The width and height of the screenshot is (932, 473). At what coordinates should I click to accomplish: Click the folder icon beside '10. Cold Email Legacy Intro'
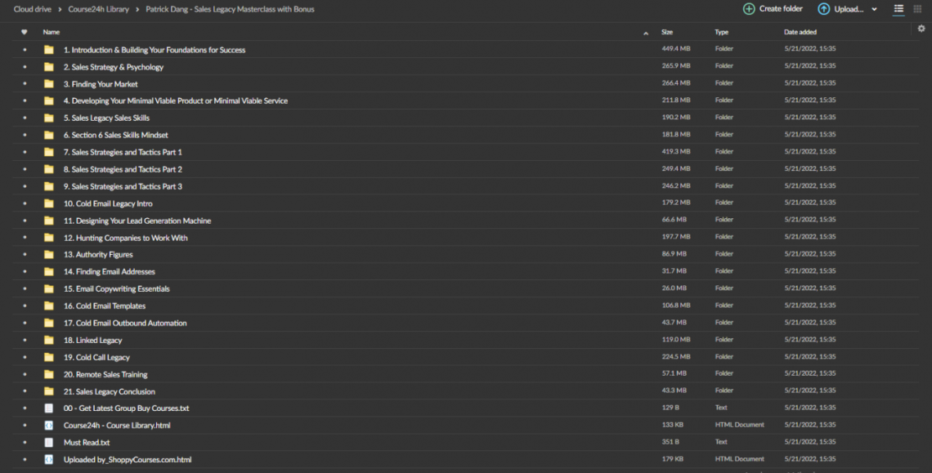click(48, 203)
